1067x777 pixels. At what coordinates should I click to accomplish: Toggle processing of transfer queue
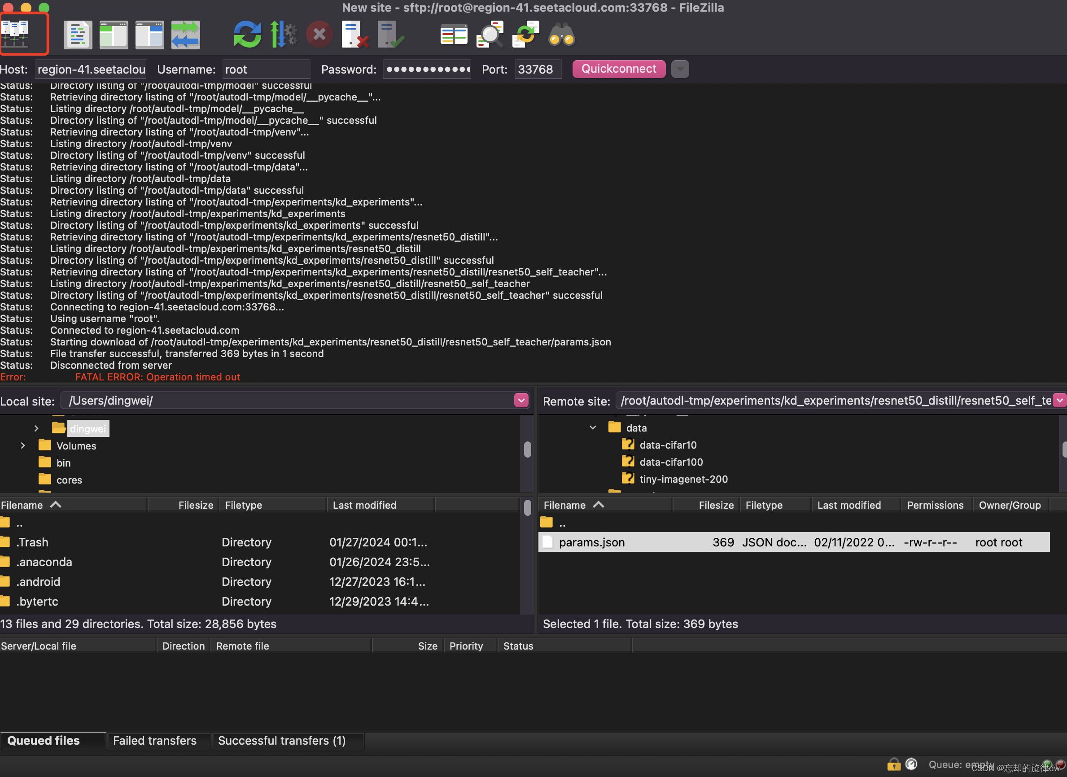(283, 35)
